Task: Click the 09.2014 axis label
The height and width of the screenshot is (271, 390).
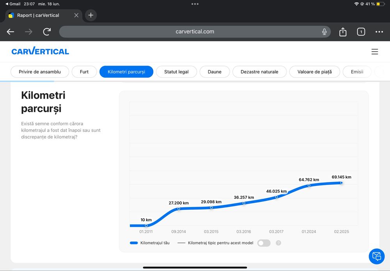Action: click(x=179, y=232)
